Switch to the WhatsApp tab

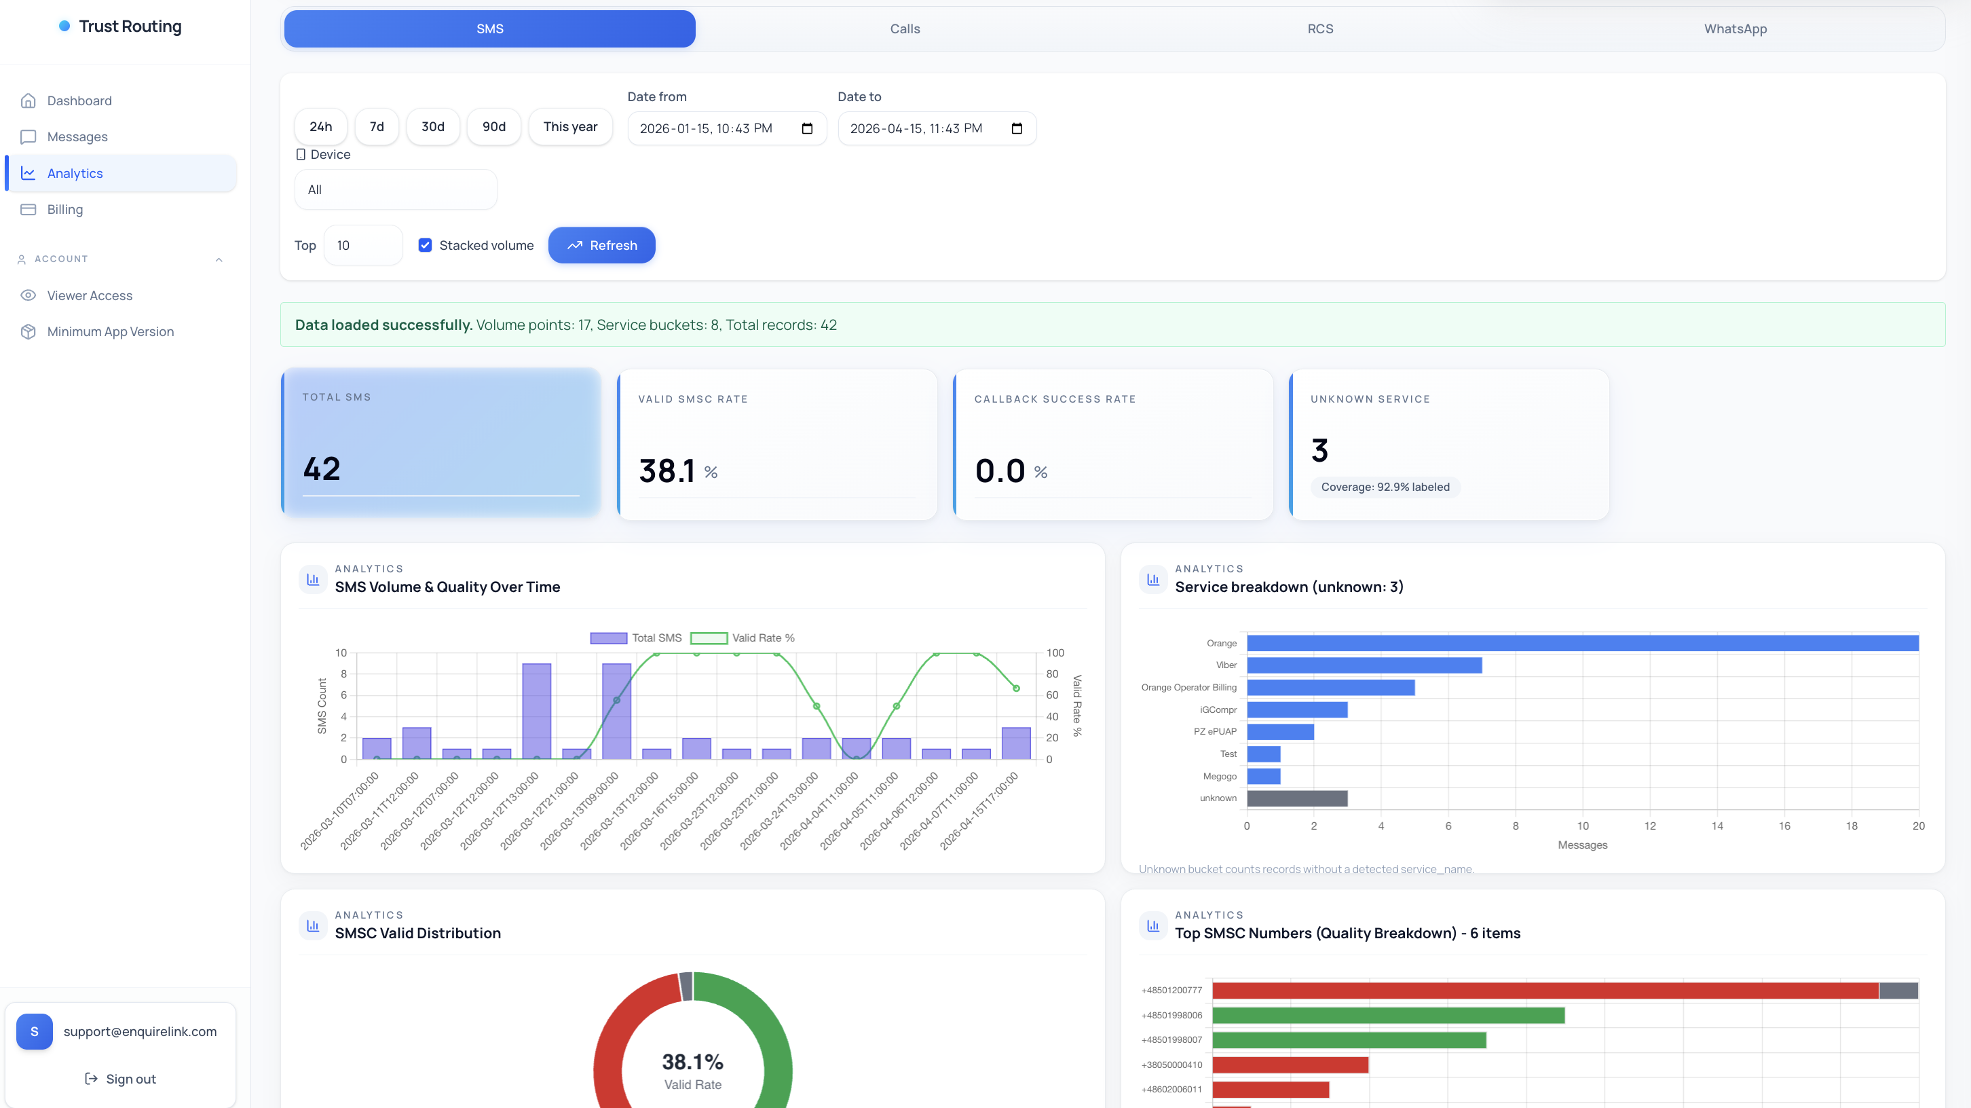coord(1735,29)
